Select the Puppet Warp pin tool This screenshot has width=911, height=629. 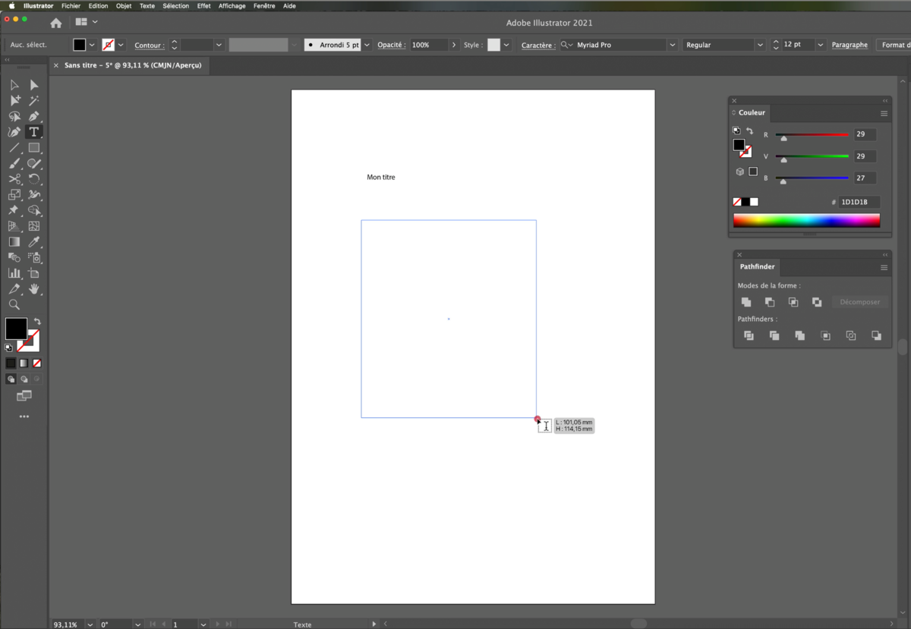tap(14, 210)
